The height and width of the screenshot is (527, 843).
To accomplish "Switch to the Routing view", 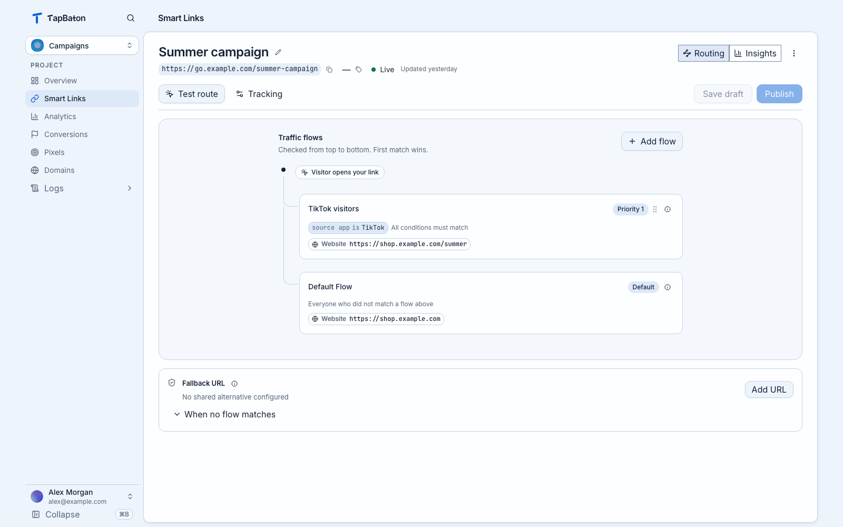I will point(704,53).
